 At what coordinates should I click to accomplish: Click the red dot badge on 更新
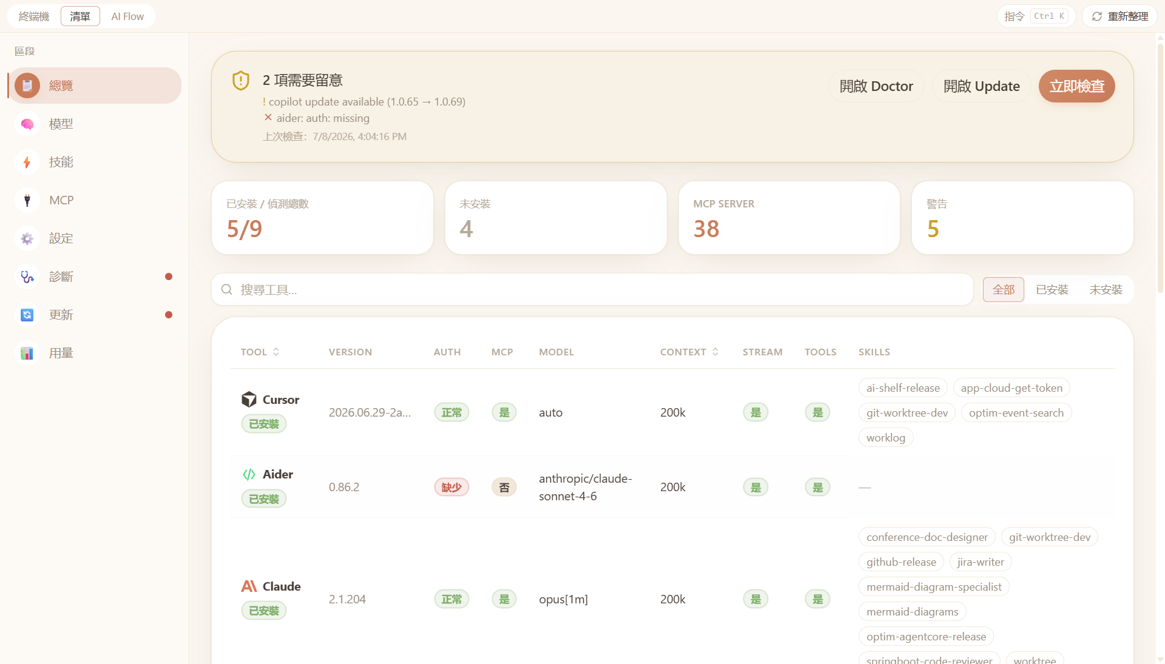pyautogui.click(x=169, y=315)
